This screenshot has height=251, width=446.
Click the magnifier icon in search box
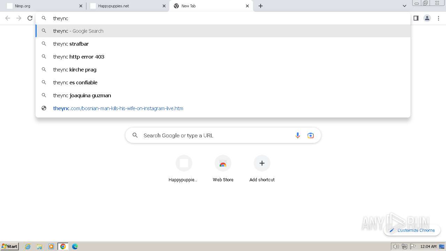[135, 135]
